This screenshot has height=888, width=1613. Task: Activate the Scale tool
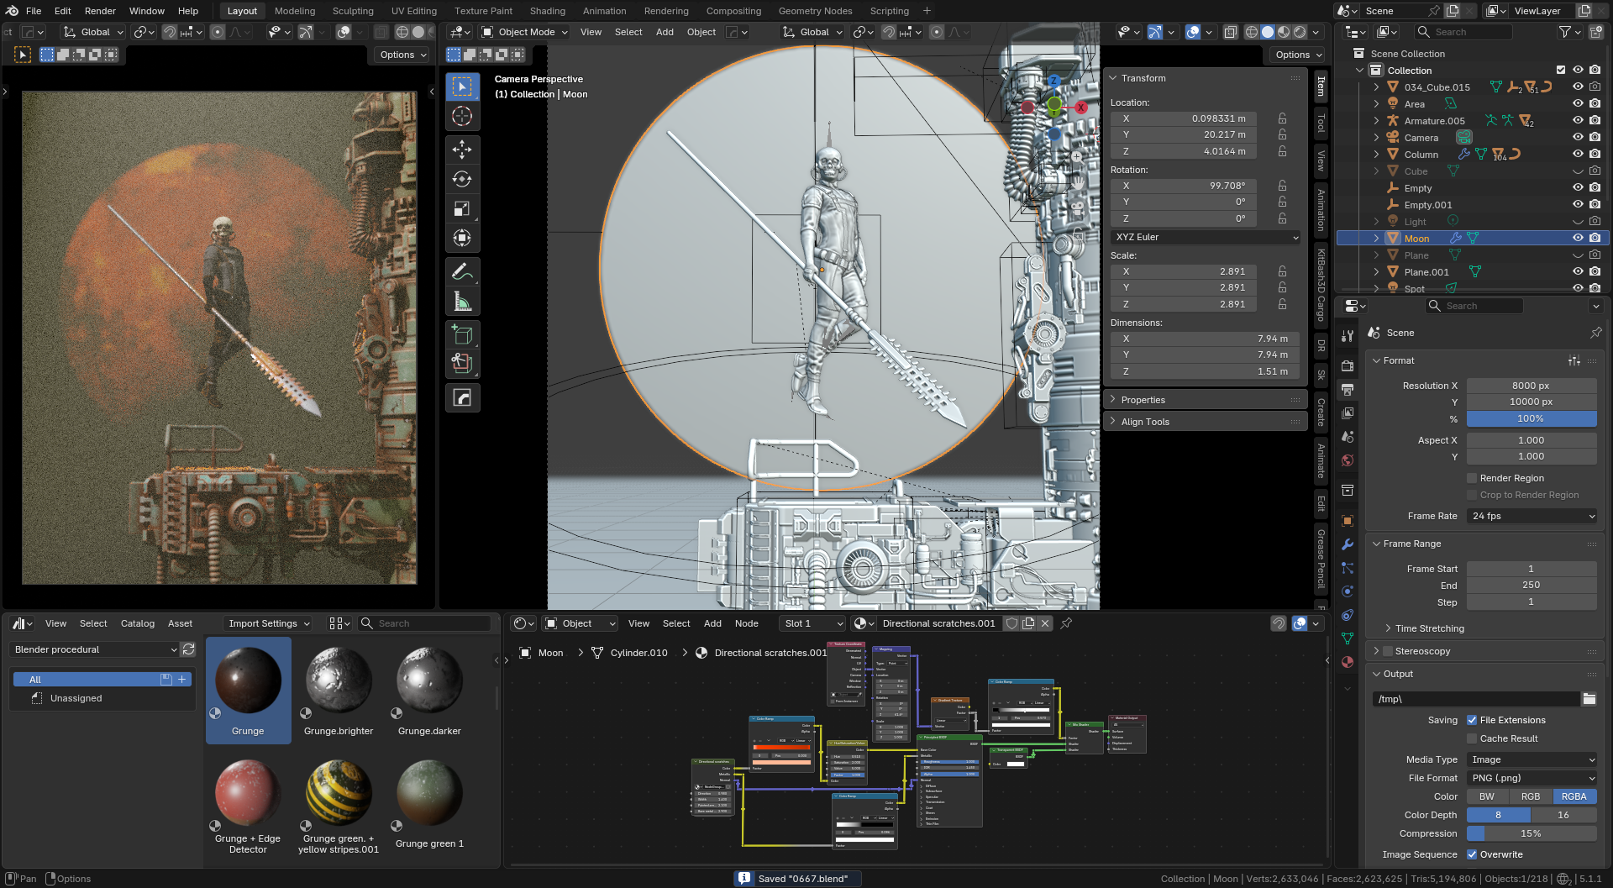click(462, 208)
